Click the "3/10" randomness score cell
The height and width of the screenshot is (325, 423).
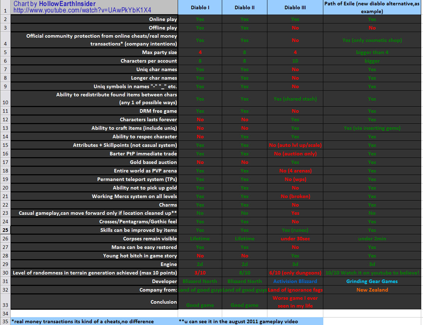[x=200, y=273]
